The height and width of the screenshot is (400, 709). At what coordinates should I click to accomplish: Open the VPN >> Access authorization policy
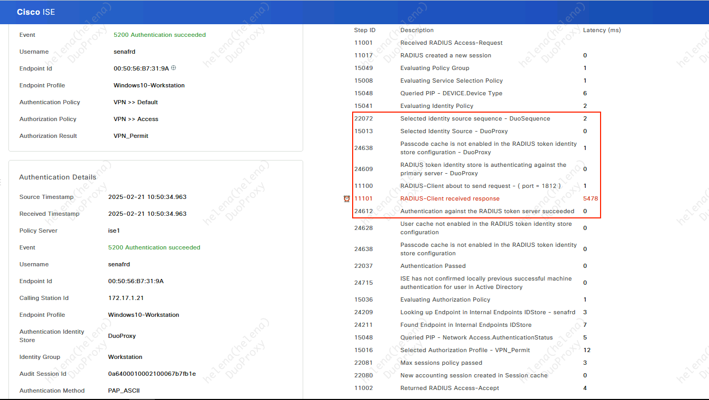click(x=136, y=119)
